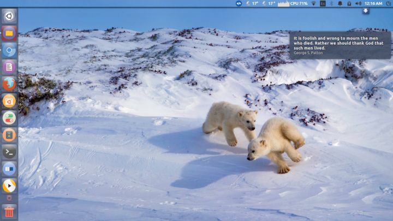Viewport: 393px width, 221px height.
Task: Launch Firefox from the dock
Action: coord(9,83)
